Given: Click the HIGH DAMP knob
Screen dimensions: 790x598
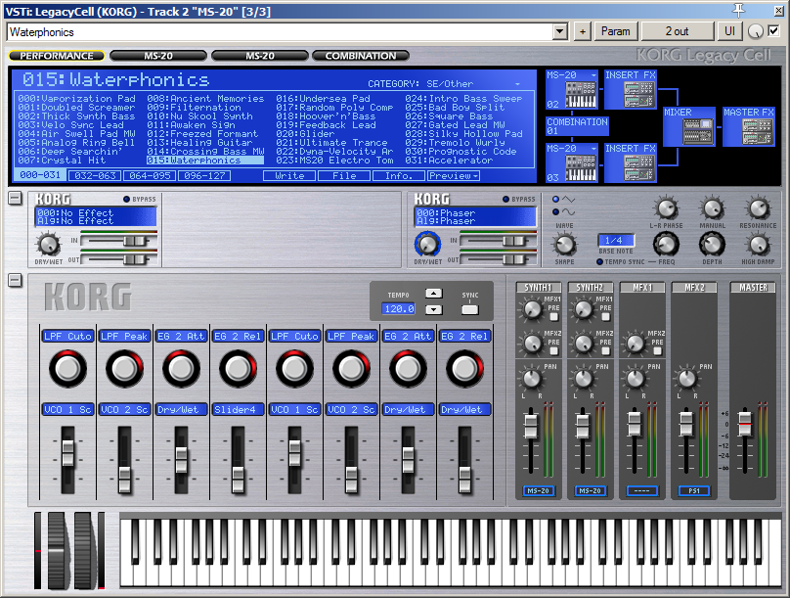Looking at the screenshot, I should (x=758, y=245).
